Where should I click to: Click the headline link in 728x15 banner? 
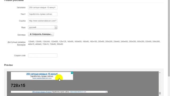pos(42,92)
